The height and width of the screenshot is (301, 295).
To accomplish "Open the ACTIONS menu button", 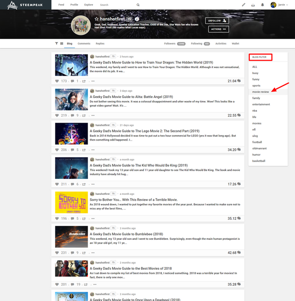I will click(218, 29).
